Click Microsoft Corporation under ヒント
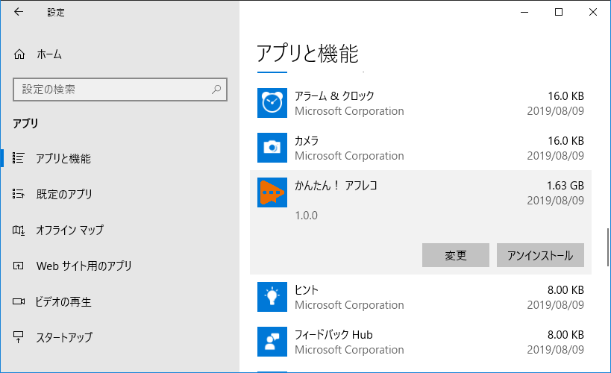611x373 pixels. pyautogui.click(x=349, y=305)
